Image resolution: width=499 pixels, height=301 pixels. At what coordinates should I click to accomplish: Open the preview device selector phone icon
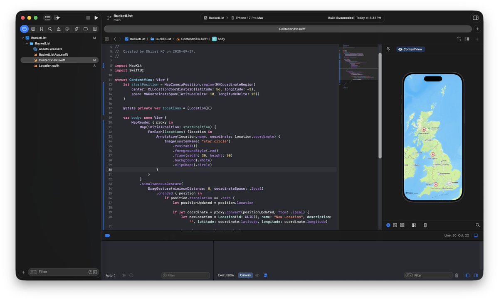point(425,225)
